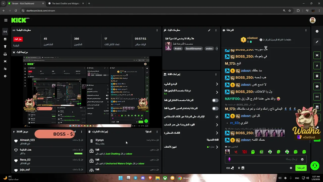Click the lightning bolt icon in the right sidebar
323x182 pixels.
(317, 66)
